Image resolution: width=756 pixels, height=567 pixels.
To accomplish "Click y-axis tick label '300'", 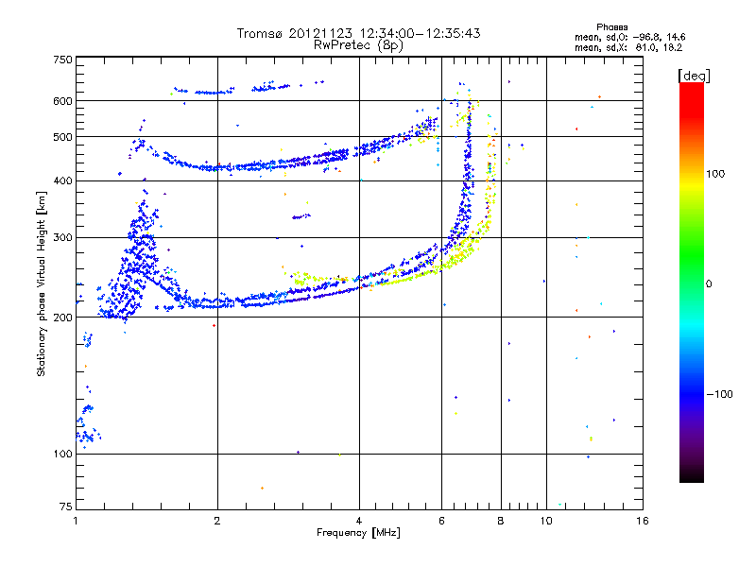I will tap(62, 238).
